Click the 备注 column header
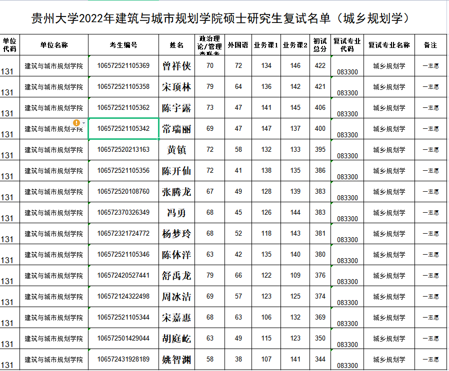The image size is (449, 371). pyautogui.click(x=430, y=45)
